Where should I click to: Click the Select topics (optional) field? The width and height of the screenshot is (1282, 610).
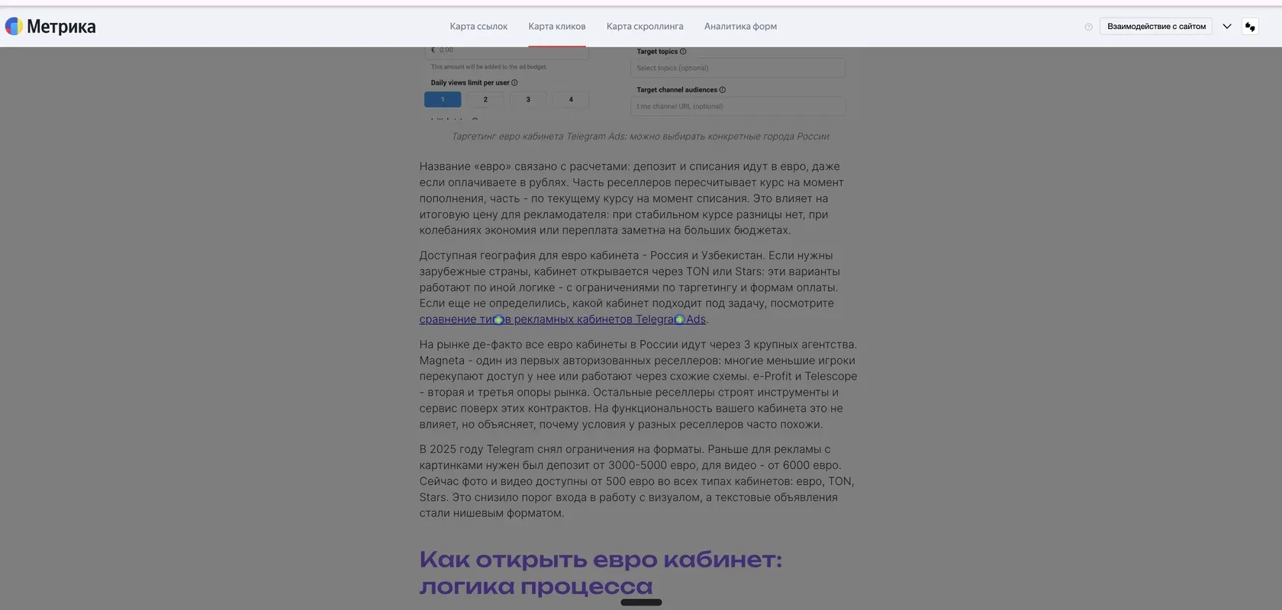click(x=738, y=68)
